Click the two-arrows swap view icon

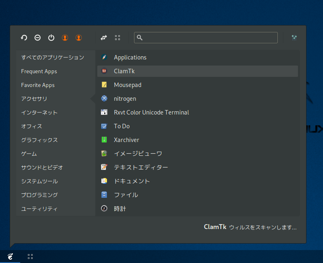[104, 38]
